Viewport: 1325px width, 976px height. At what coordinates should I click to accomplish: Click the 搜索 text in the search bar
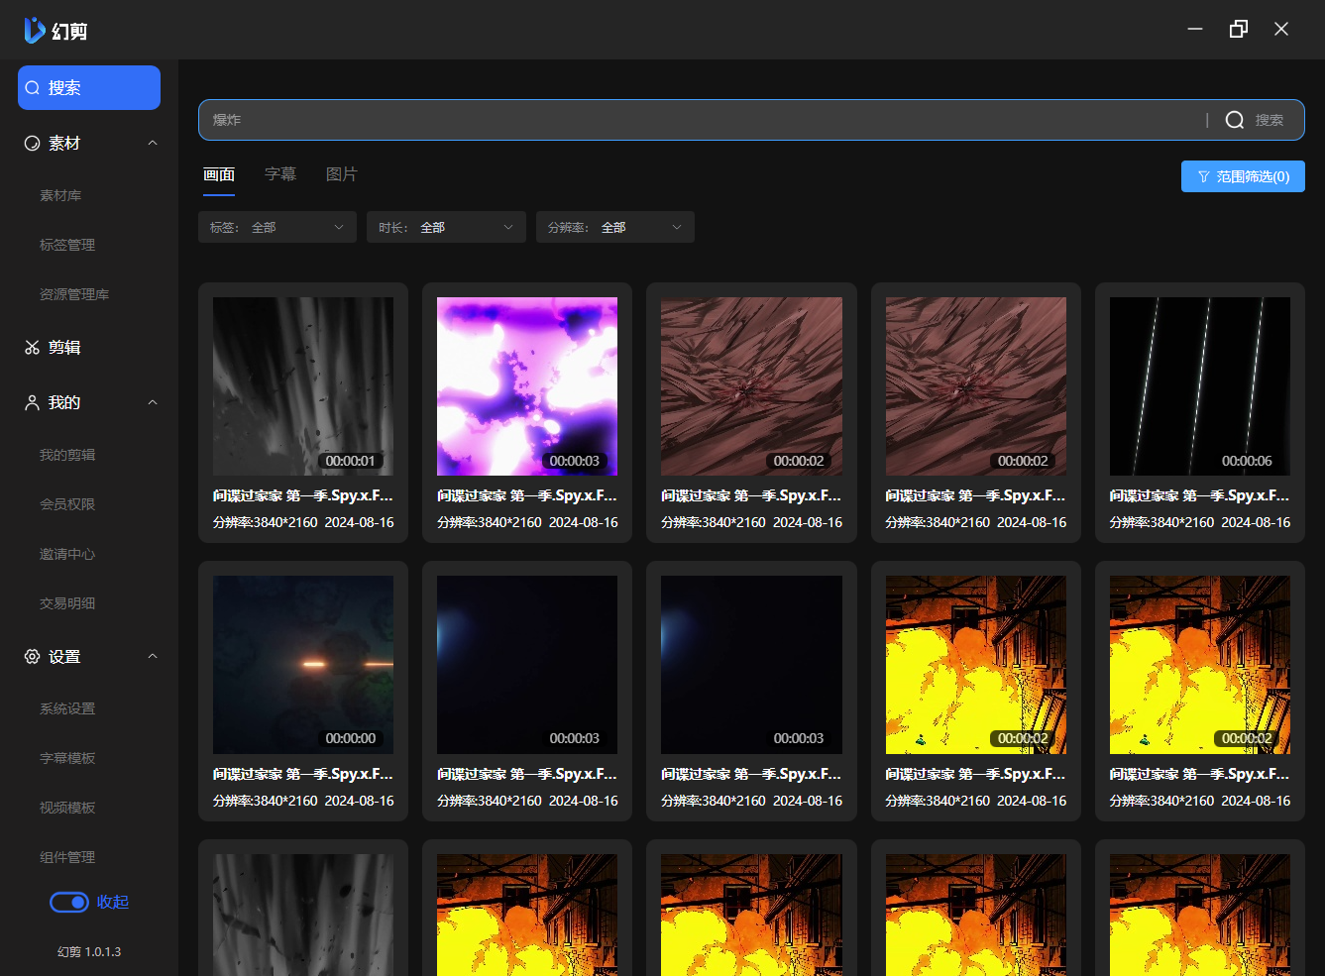pos(1270,120)
